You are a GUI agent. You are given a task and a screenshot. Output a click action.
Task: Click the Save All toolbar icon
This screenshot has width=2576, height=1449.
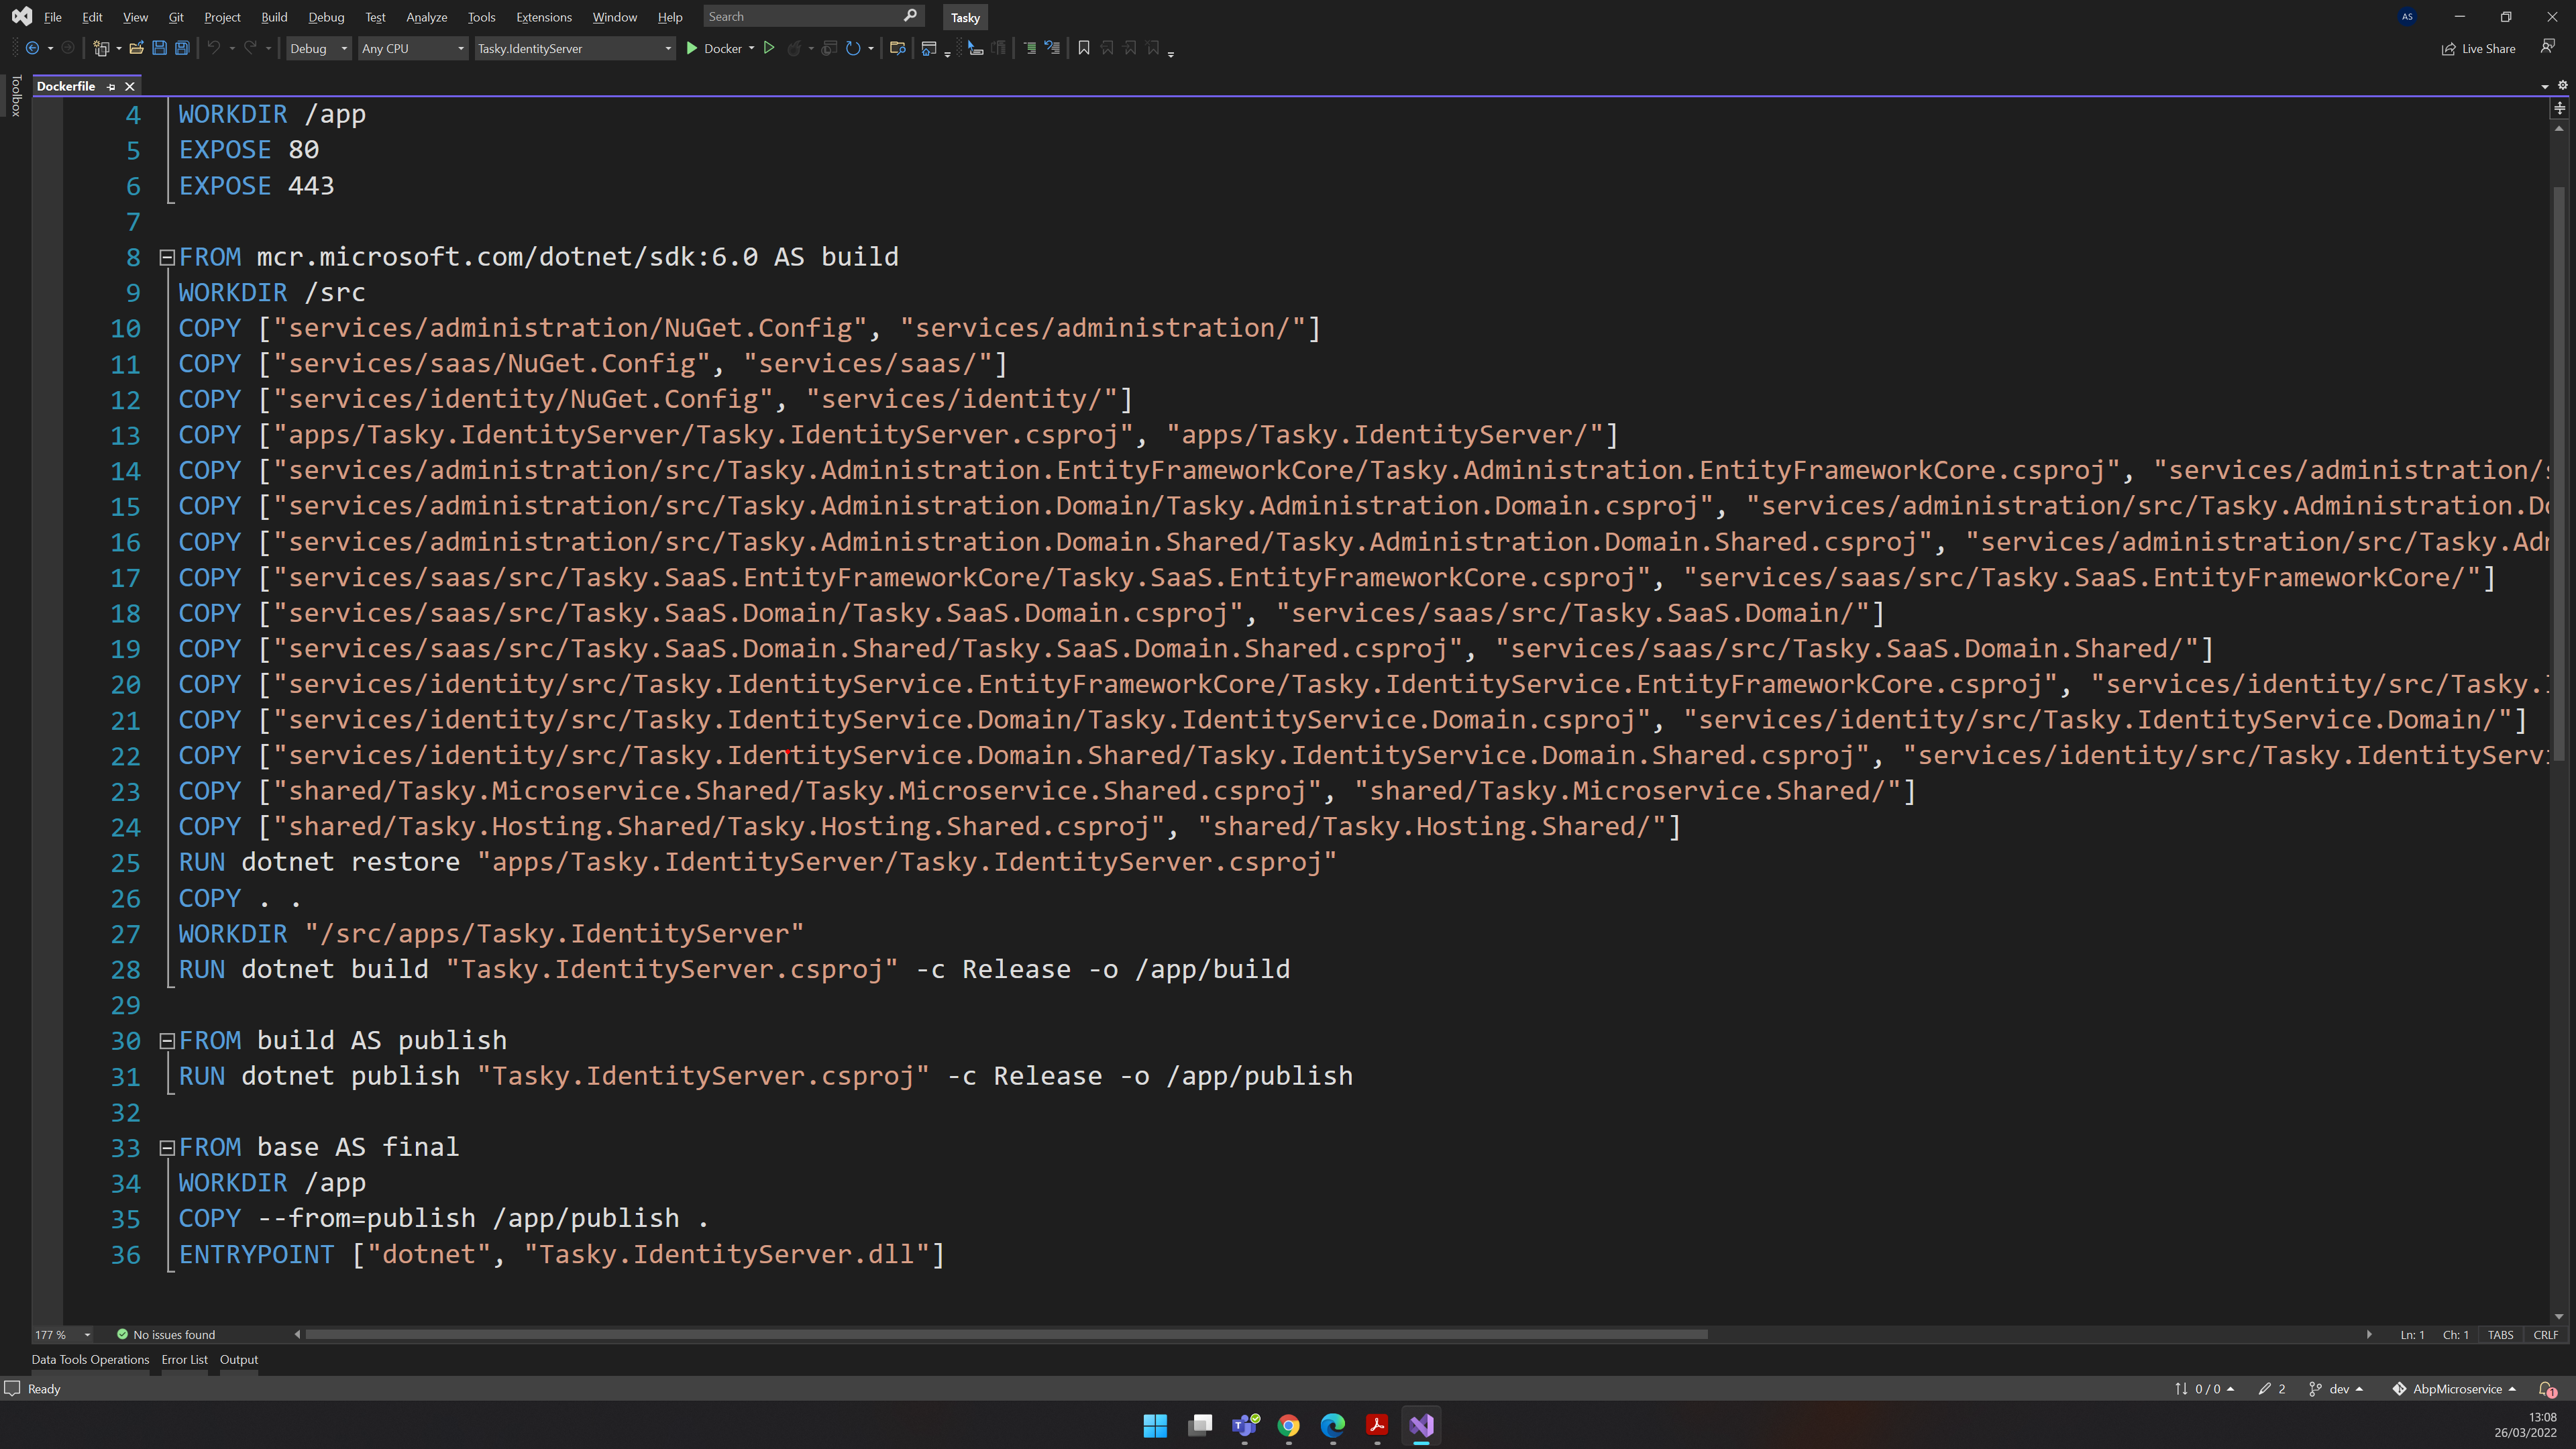[182, 48]
